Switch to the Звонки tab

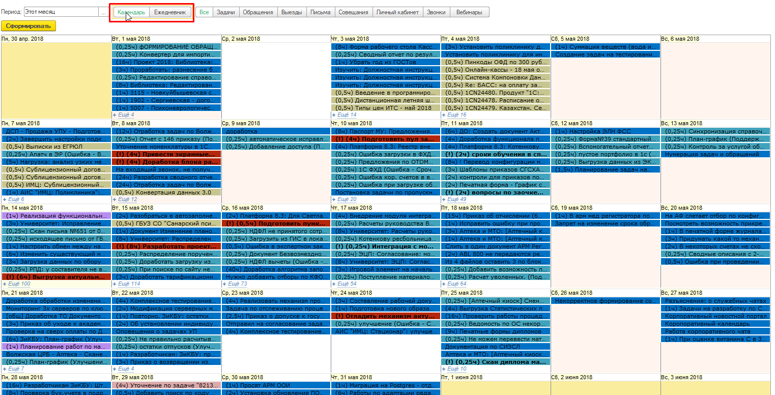tap(436, 12)
